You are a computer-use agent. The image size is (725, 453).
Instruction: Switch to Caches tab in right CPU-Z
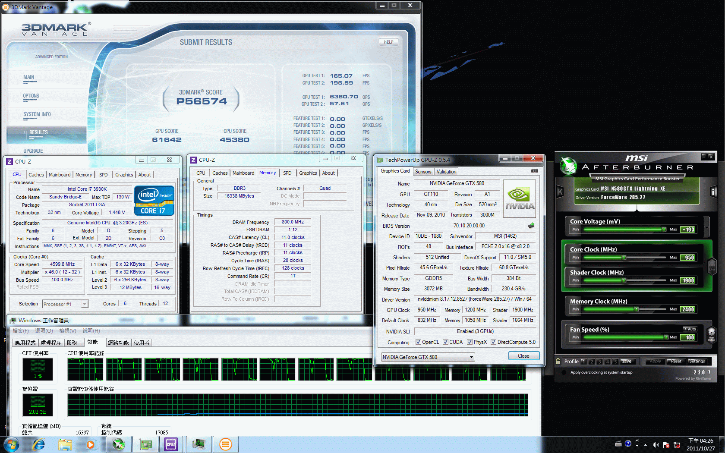coord(220,173)
